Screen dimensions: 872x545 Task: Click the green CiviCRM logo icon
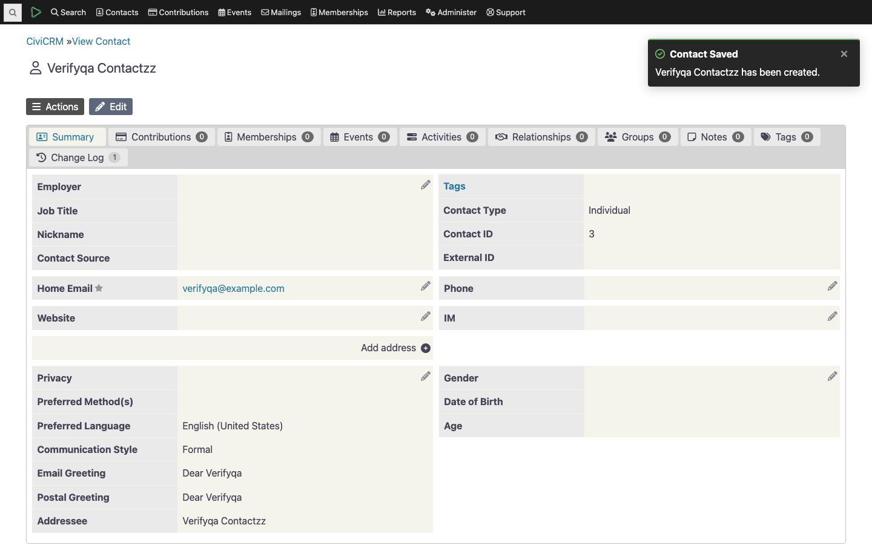tap(36, 12)
